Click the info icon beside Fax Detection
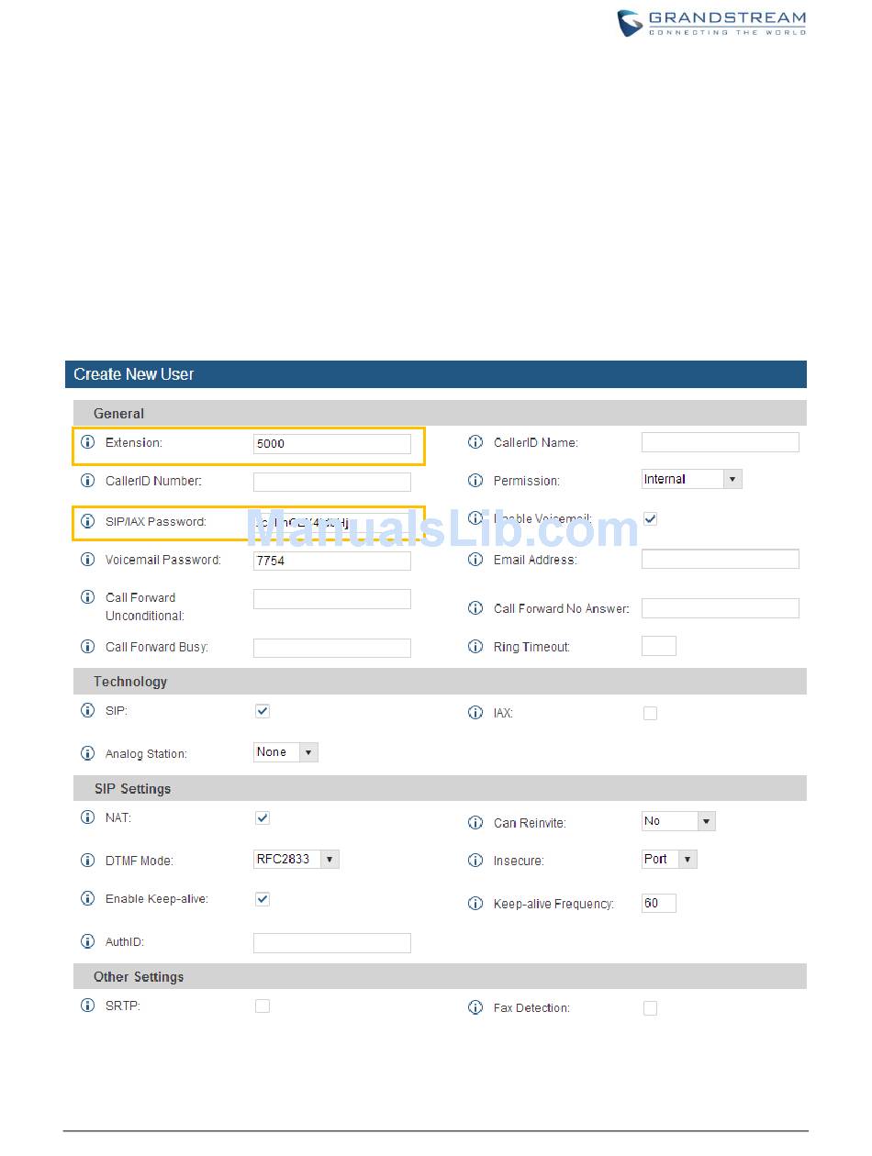 (x=475, y=1007)
